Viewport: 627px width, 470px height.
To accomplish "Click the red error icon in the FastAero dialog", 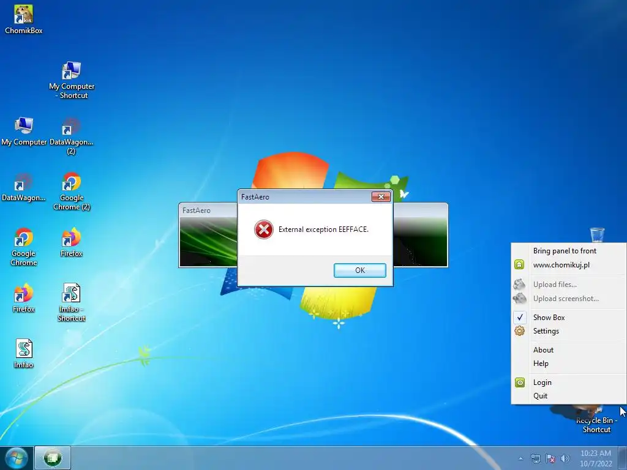I will click(263, 229).
